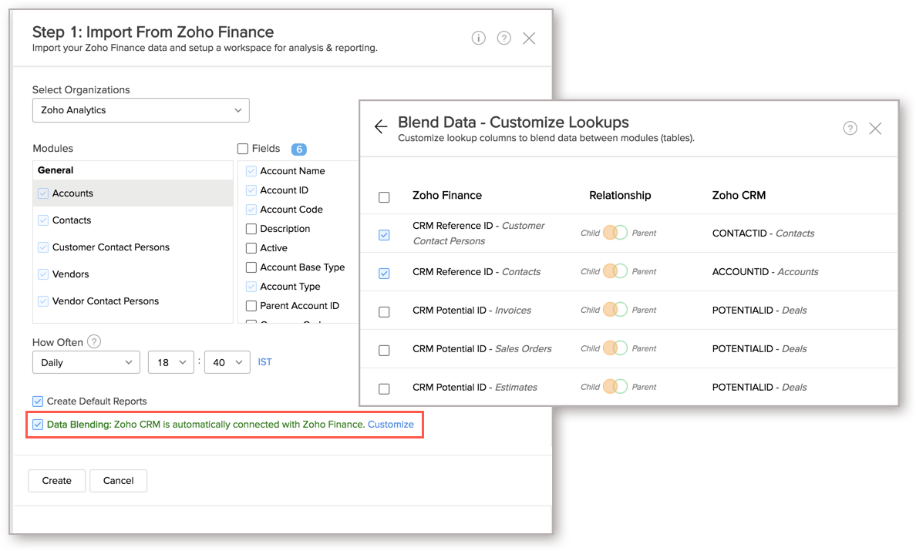The height and width of the screenshot is (551, 916).
Task: Click the Create button
Action: pos(56,480)
